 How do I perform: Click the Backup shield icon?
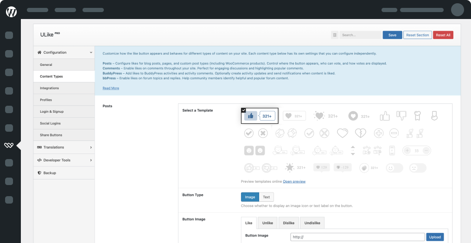pyautogui.click(x=39, y=173)
